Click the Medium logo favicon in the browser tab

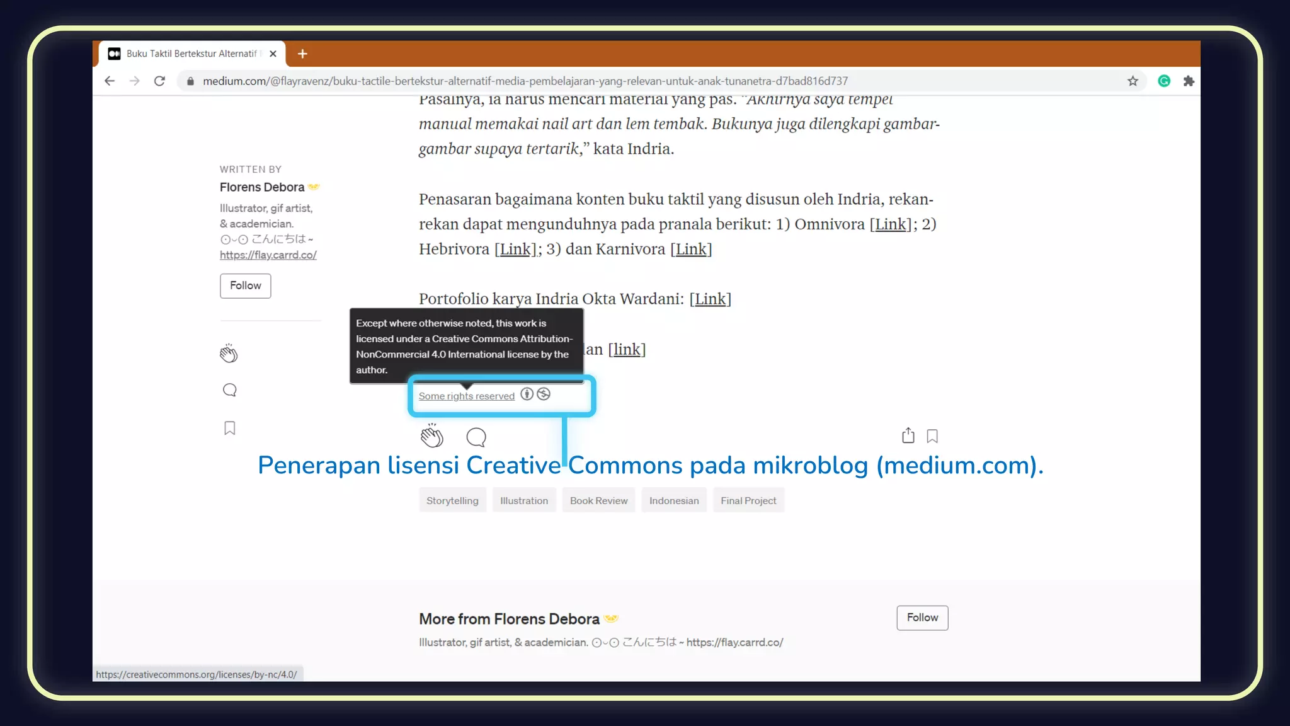(114, 54)
